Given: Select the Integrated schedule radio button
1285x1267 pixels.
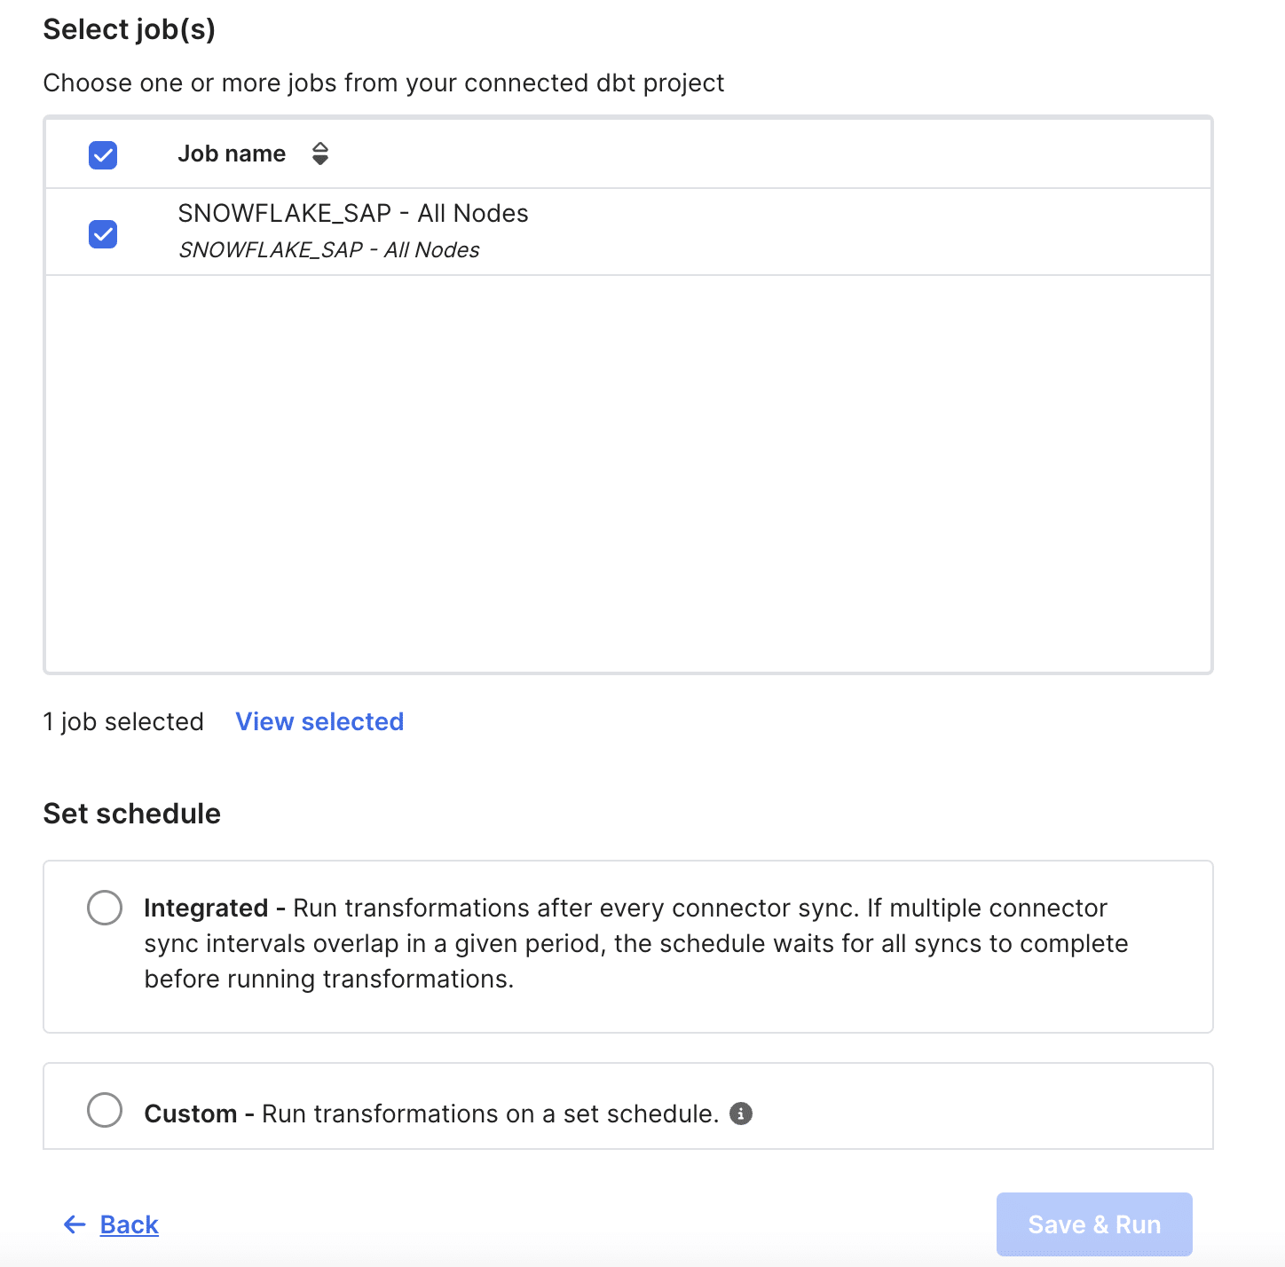Looking at the screenshot, I should tap(105, 908).
